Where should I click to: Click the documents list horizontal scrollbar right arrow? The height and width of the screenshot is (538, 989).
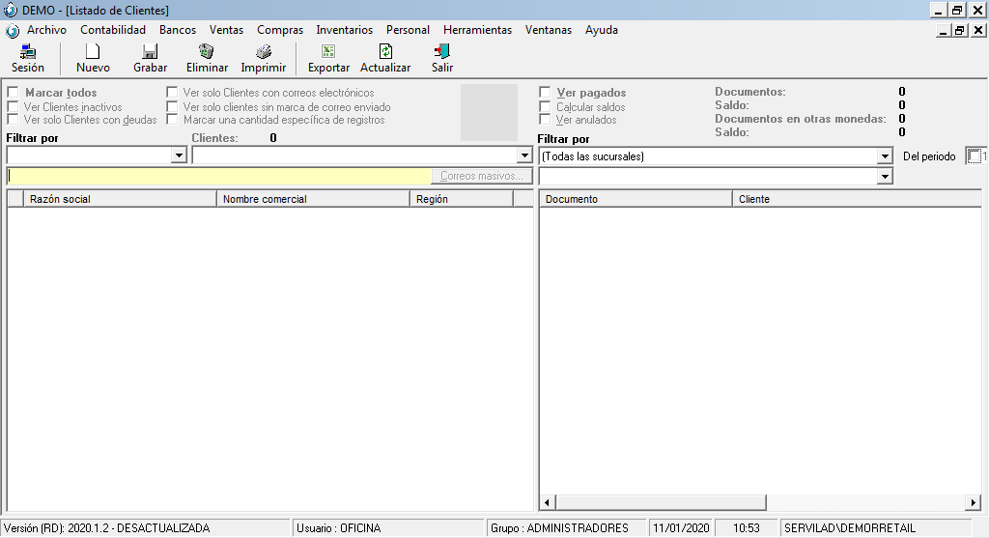point(974,502)
